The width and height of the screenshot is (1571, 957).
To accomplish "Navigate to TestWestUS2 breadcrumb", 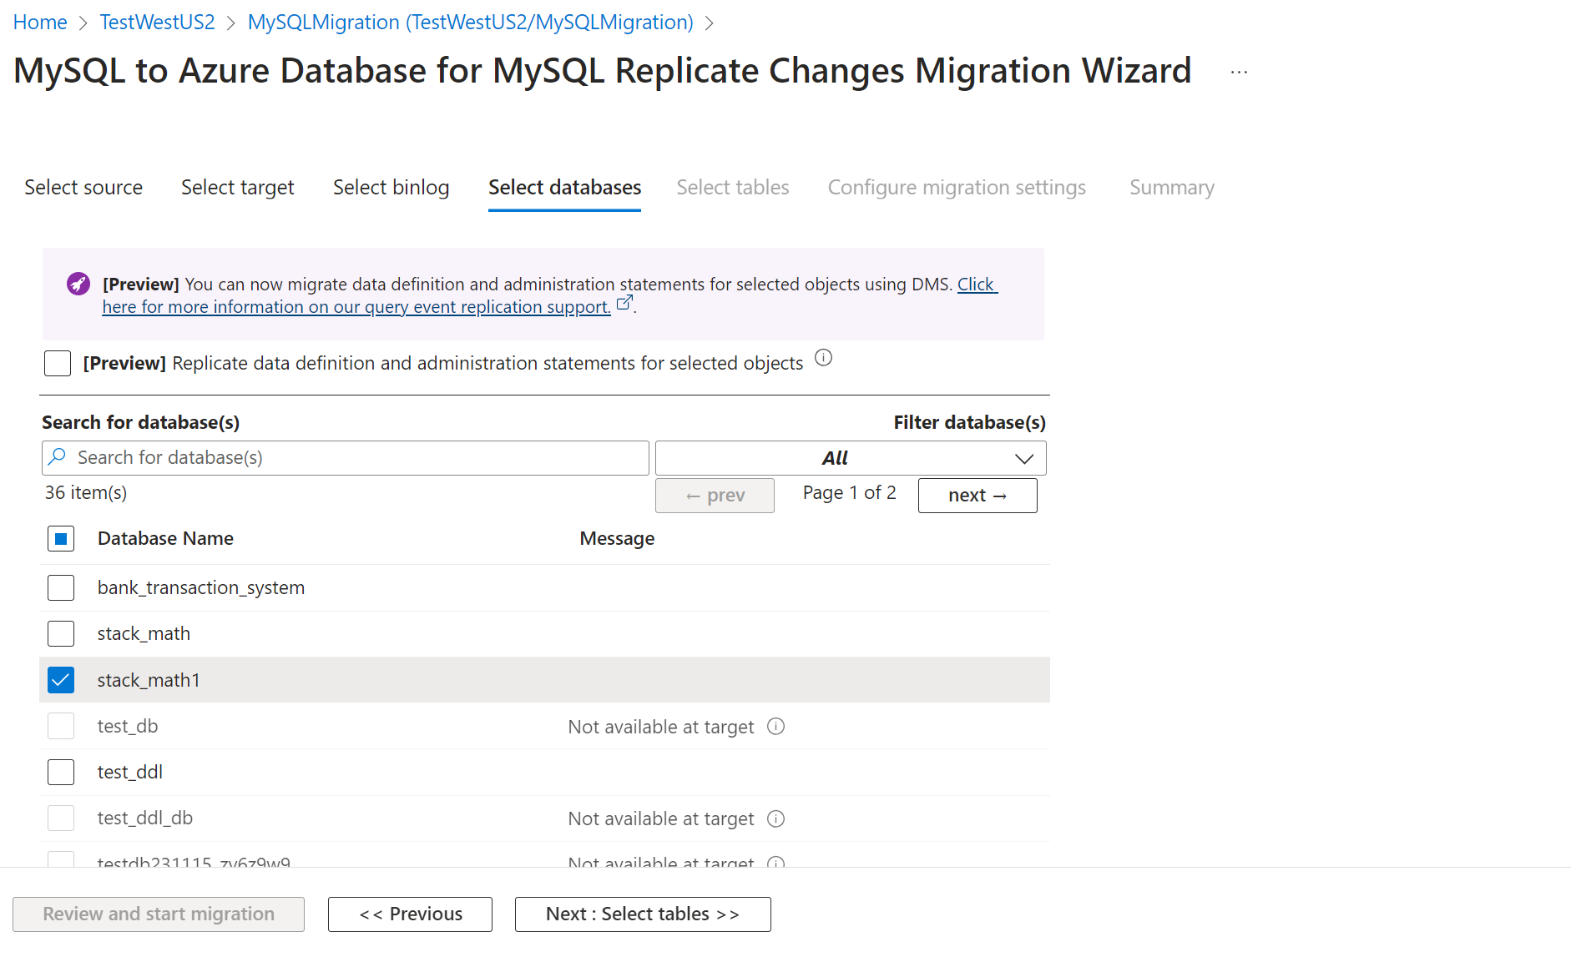I will tap(157, 23).
